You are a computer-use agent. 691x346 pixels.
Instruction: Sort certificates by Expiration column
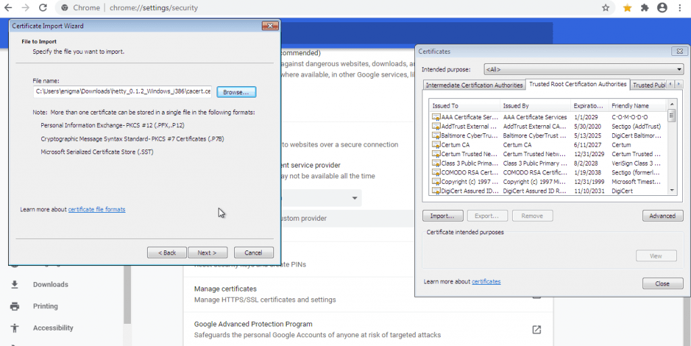[589, 106]
